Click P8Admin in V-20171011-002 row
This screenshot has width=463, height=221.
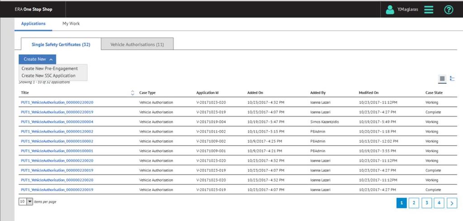pos(318,132)
